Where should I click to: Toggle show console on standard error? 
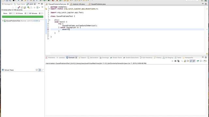click(194, 61)
